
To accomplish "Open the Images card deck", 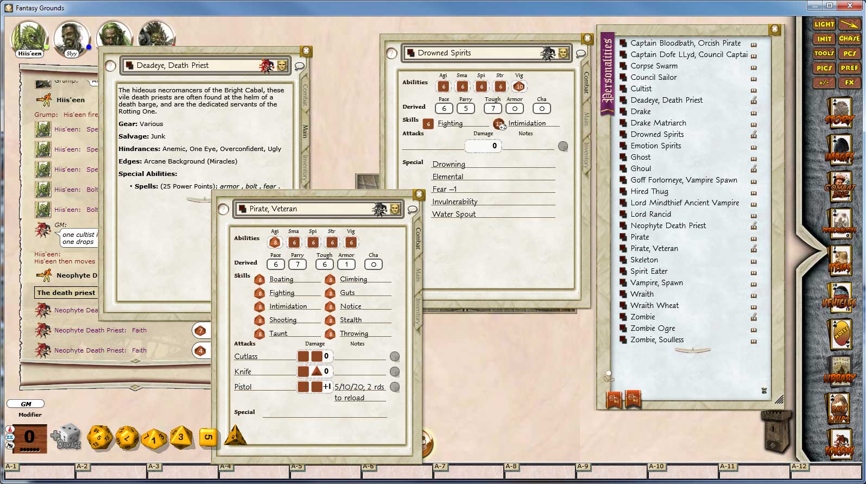I will pos(839,150).
